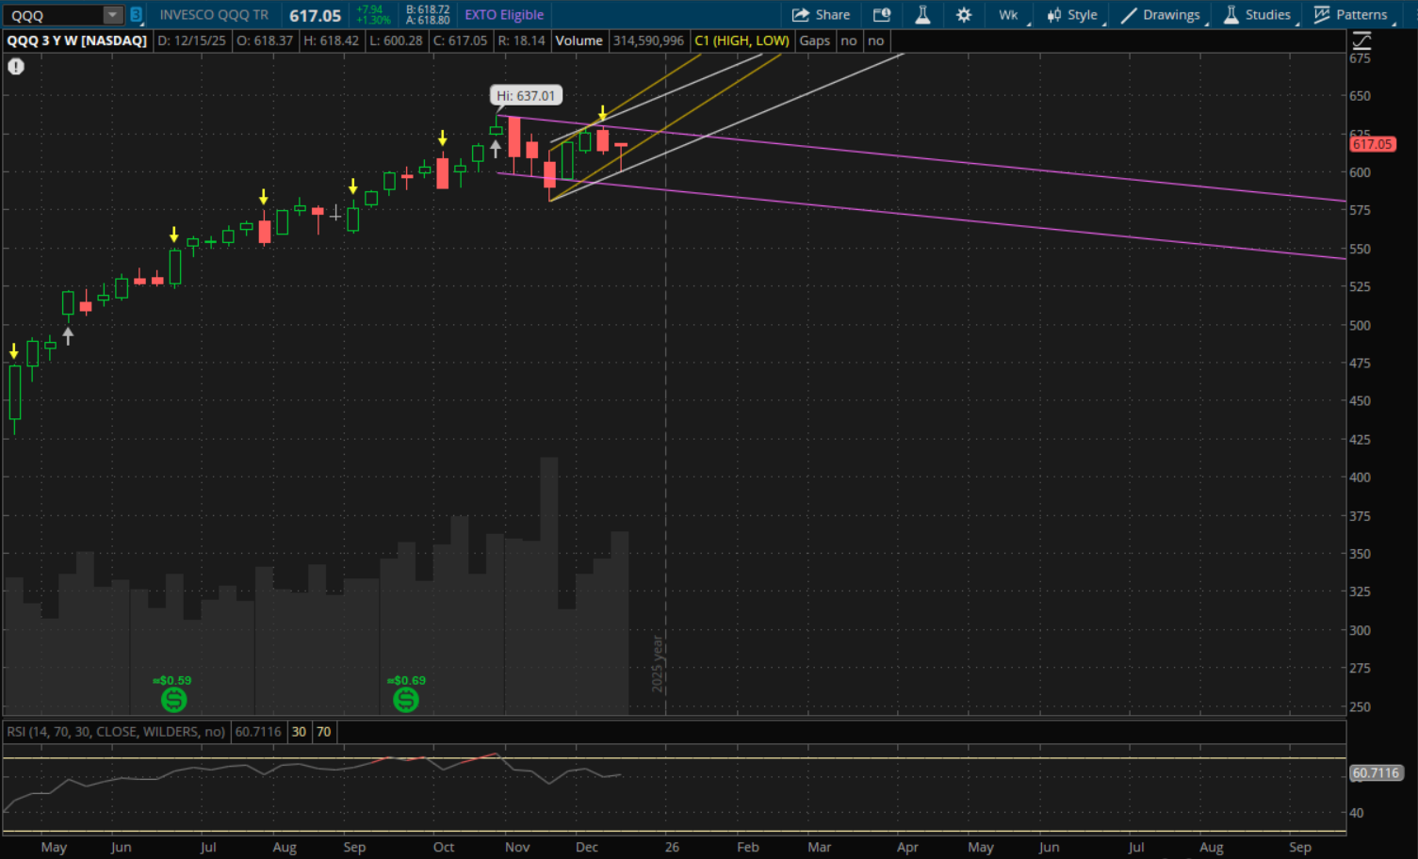Open the flask Edit Studies icon

pyautogui.click(x=922, y=15)
